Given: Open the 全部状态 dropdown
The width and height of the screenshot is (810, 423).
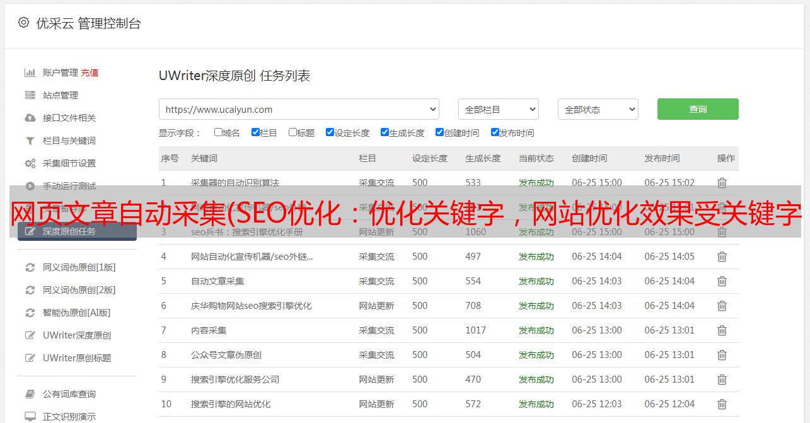Looking at the screenshot, I should 598,109.
